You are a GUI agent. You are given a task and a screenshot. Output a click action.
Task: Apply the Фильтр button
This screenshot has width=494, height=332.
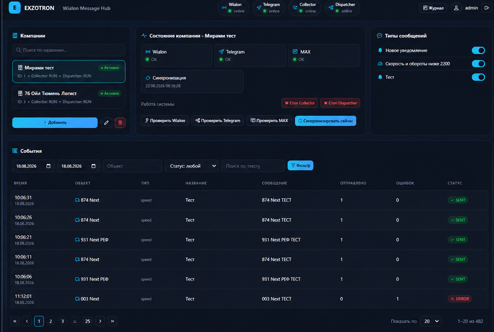click(300, 165)
